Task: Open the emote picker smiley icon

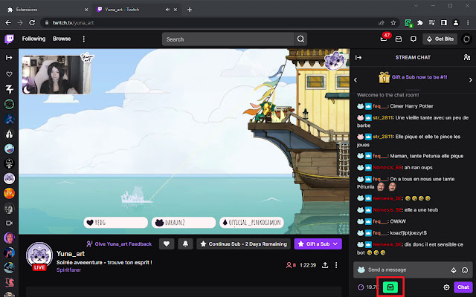Action: [x=465, y=270]
